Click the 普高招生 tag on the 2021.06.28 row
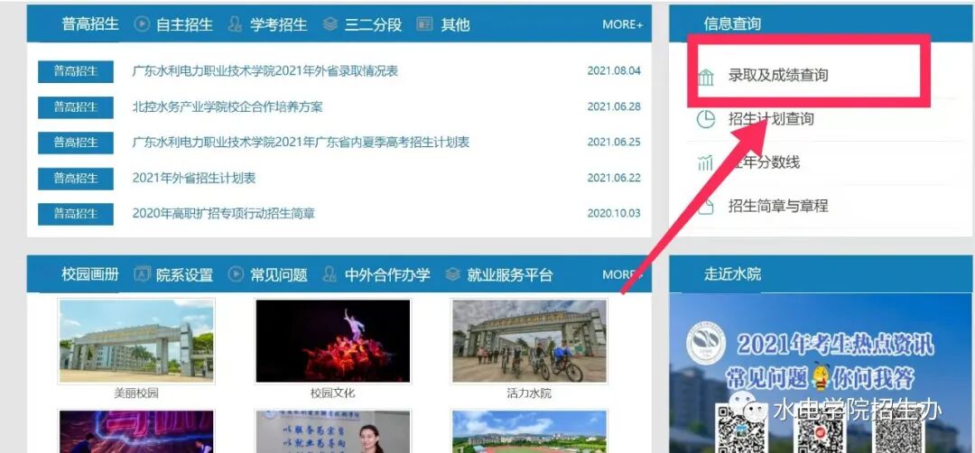Viewport: 975px width, 453px height. [76, 106]
